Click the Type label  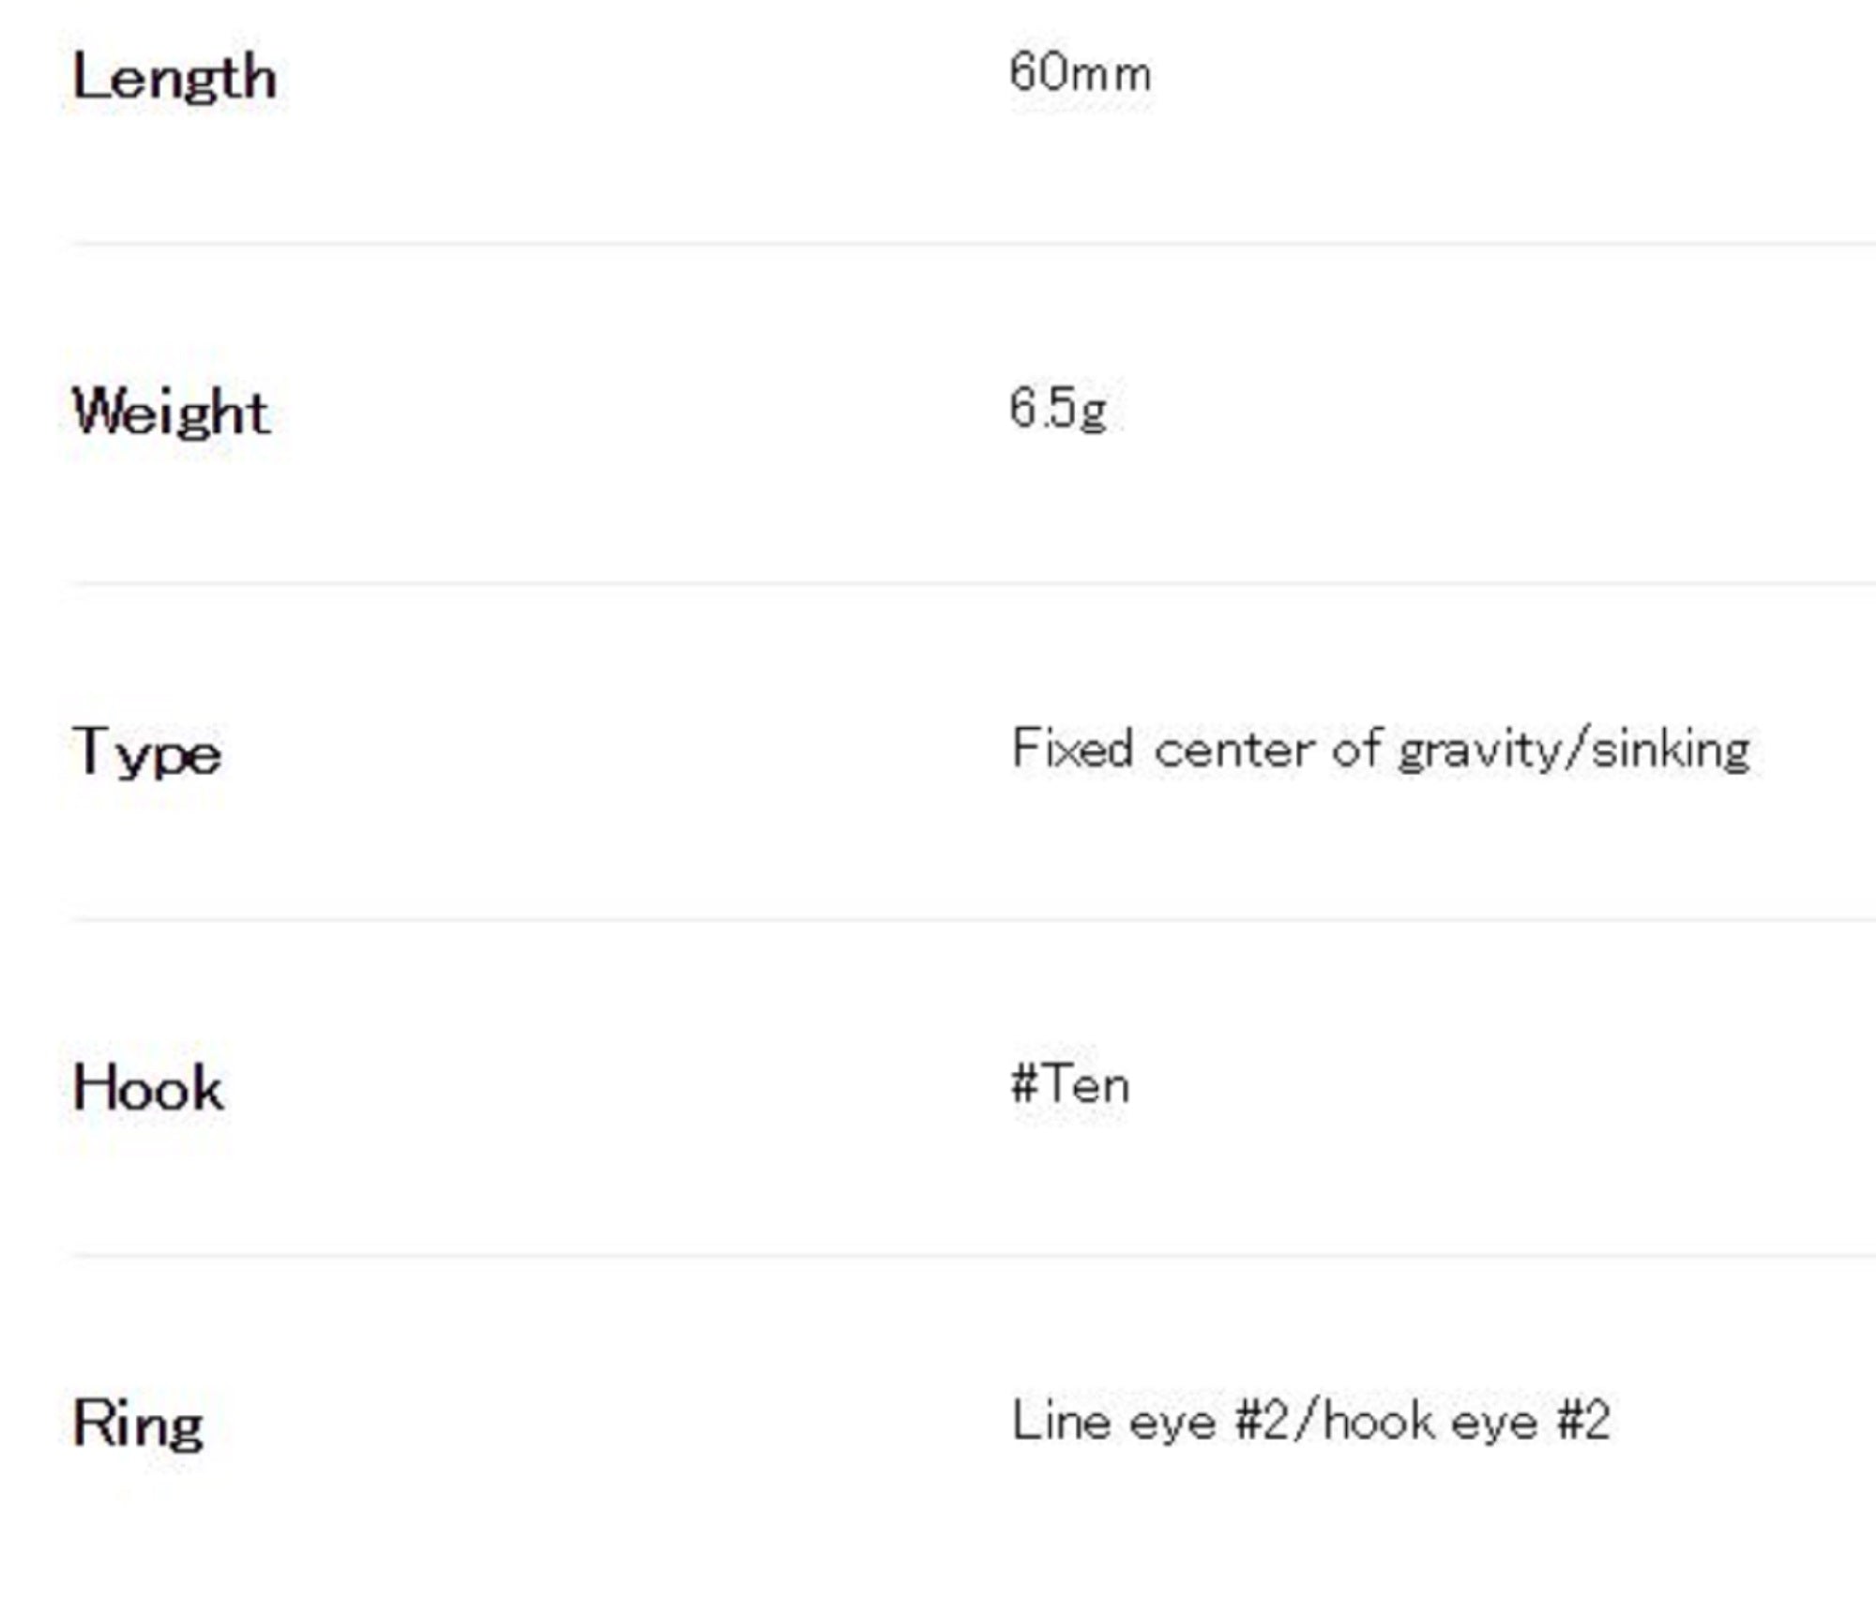(147, 753)
